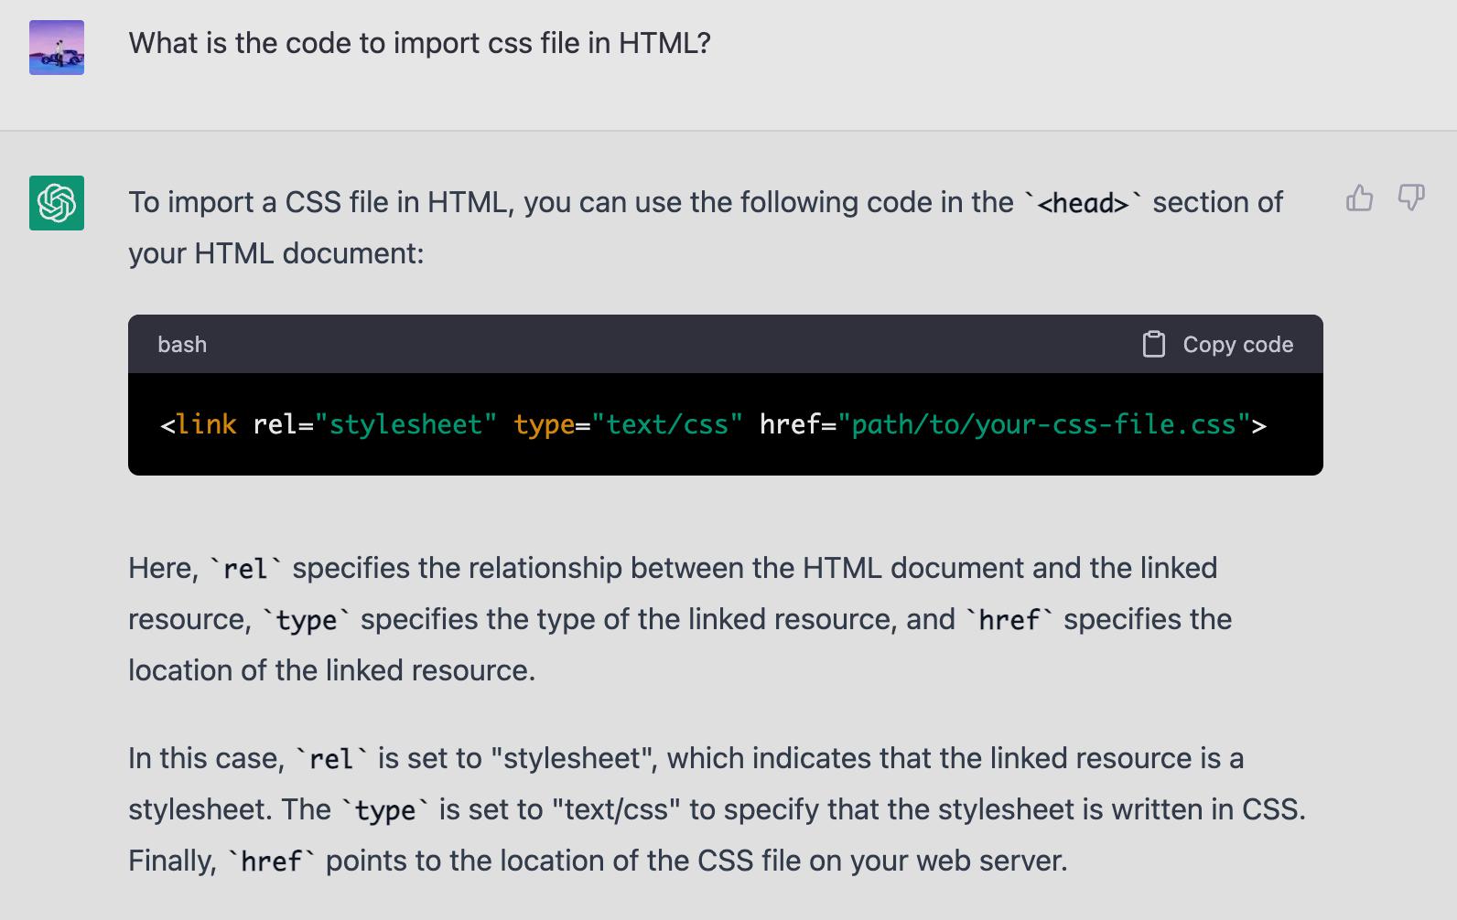
Task: Click the orange "type" attribute in code block
Action: [544, 424]
